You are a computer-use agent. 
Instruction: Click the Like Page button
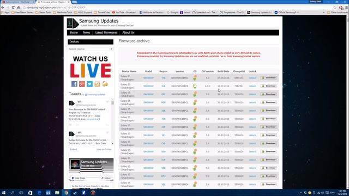[x=79, y=178]
